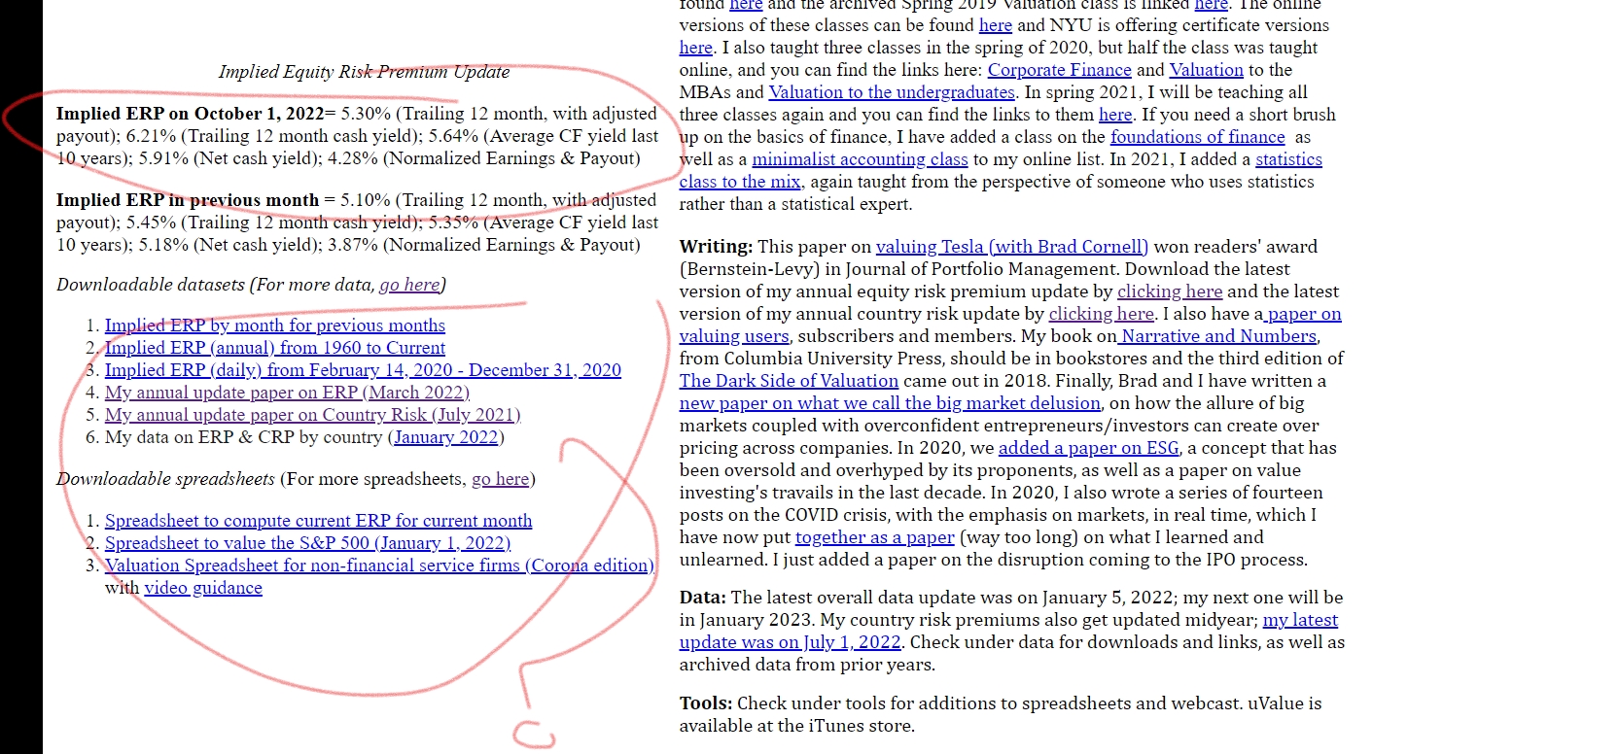
Task: Open spreadsheet to compute current ERP
Action: point(319,521)
